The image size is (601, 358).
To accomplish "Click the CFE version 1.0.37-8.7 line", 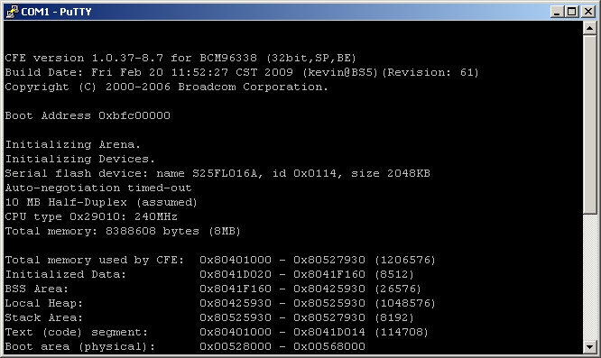I will [180, 59].
